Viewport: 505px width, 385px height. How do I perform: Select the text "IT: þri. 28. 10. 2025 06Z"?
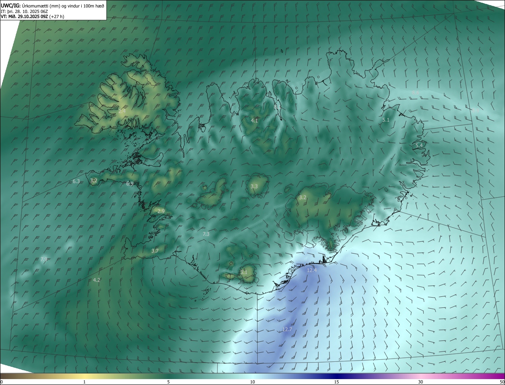pos(24,11)
